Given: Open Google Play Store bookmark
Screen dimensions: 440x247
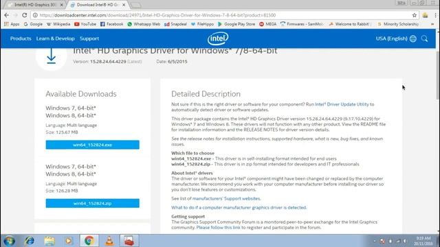Looking at the screenshot, I should 236,24.
